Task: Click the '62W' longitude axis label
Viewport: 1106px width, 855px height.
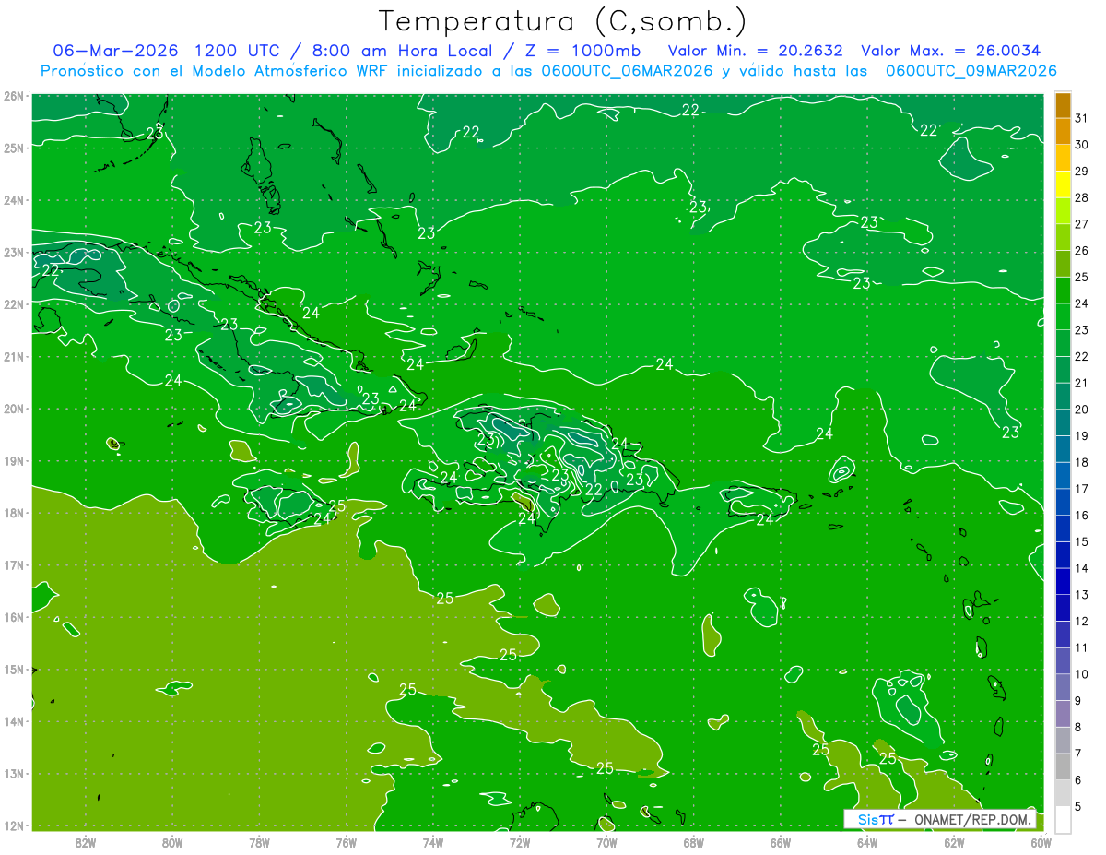Action: click(954, 842)
